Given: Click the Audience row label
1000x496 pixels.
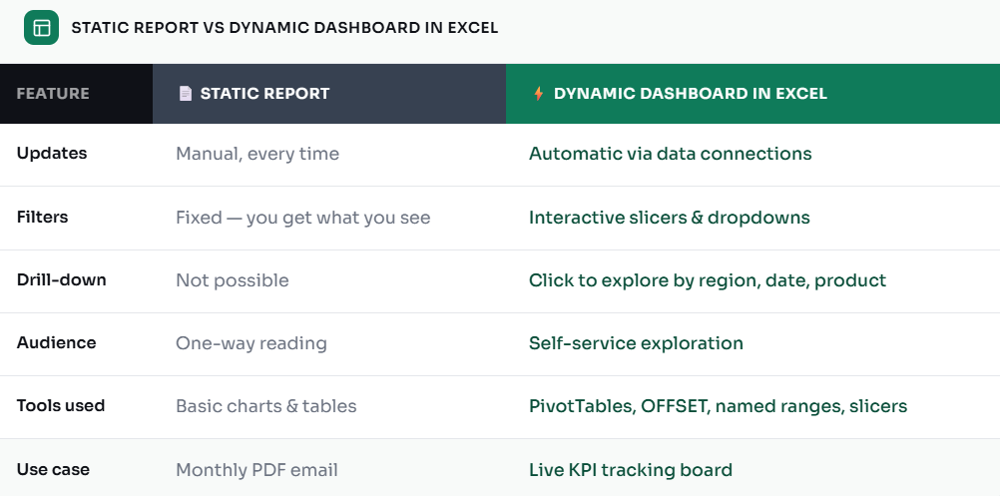Looking at the screenshot, I should point(56,343).
